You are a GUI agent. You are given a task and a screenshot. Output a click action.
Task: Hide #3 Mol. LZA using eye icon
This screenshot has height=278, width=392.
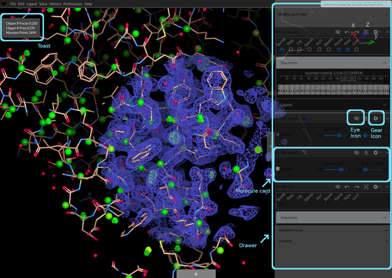coord(338,187)
